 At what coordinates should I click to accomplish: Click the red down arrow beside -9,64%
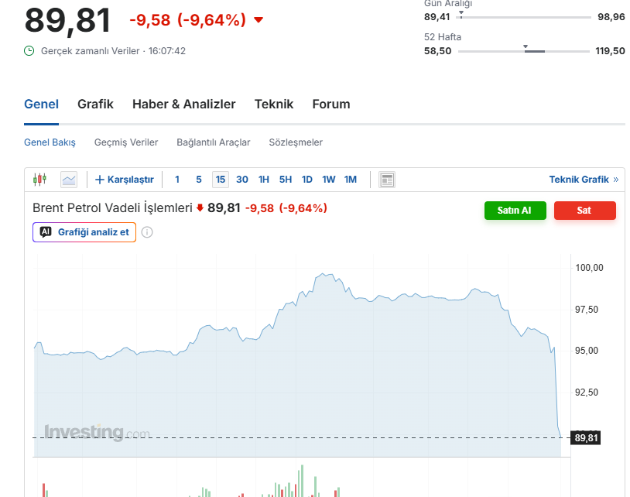point(259,20)
